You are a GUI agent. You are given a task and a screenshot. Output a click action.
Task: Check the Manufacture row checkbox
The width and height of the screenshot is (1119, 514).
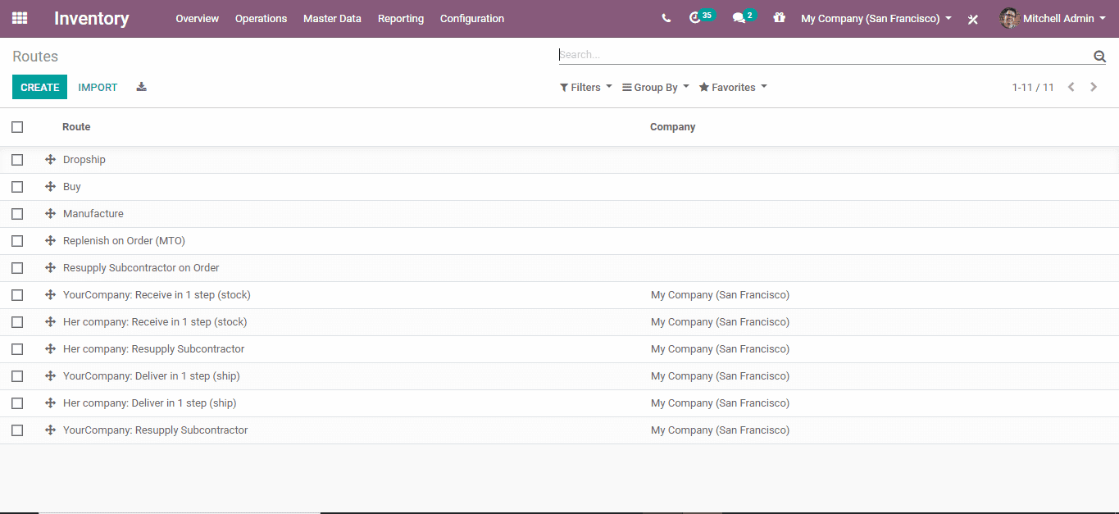(17, 214)
